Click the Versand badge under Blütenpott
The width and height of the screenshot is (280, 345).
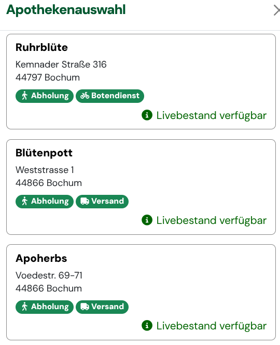(x=102, y=201)
